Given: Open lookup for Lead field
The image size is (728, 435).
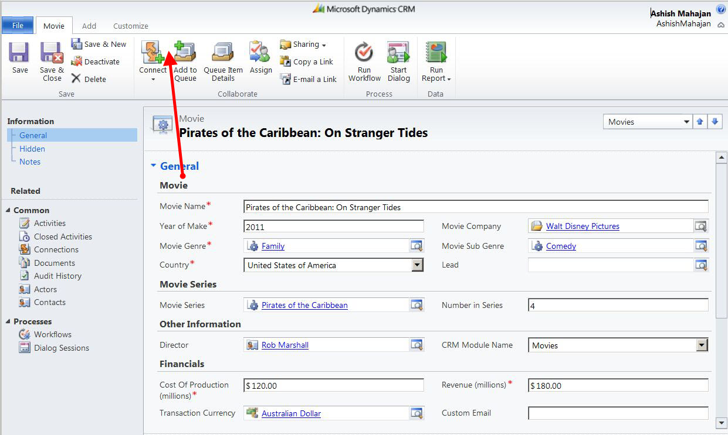Looking at the screenshot, I should coord(701,265).
